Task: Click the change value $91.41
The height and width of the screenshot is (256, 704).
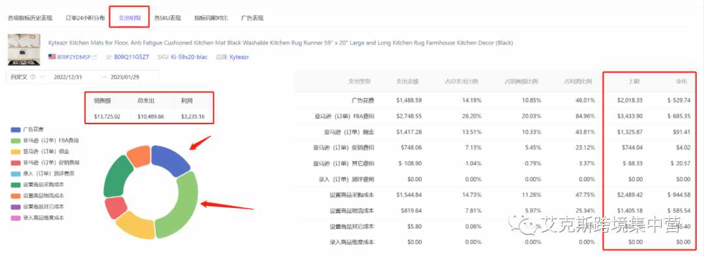Action: tap(682, 132)
